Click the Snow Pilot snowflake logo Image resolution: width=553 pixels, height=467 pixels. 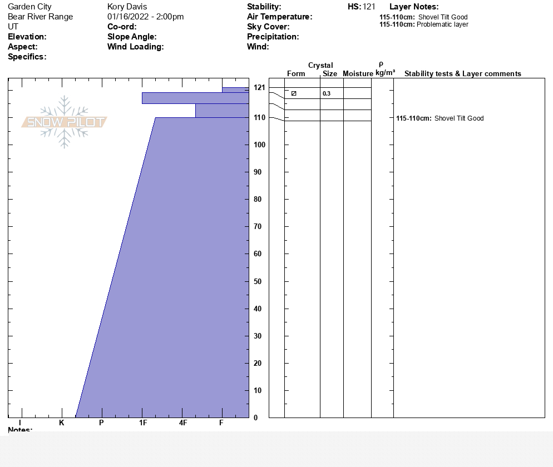click(64, 122)
